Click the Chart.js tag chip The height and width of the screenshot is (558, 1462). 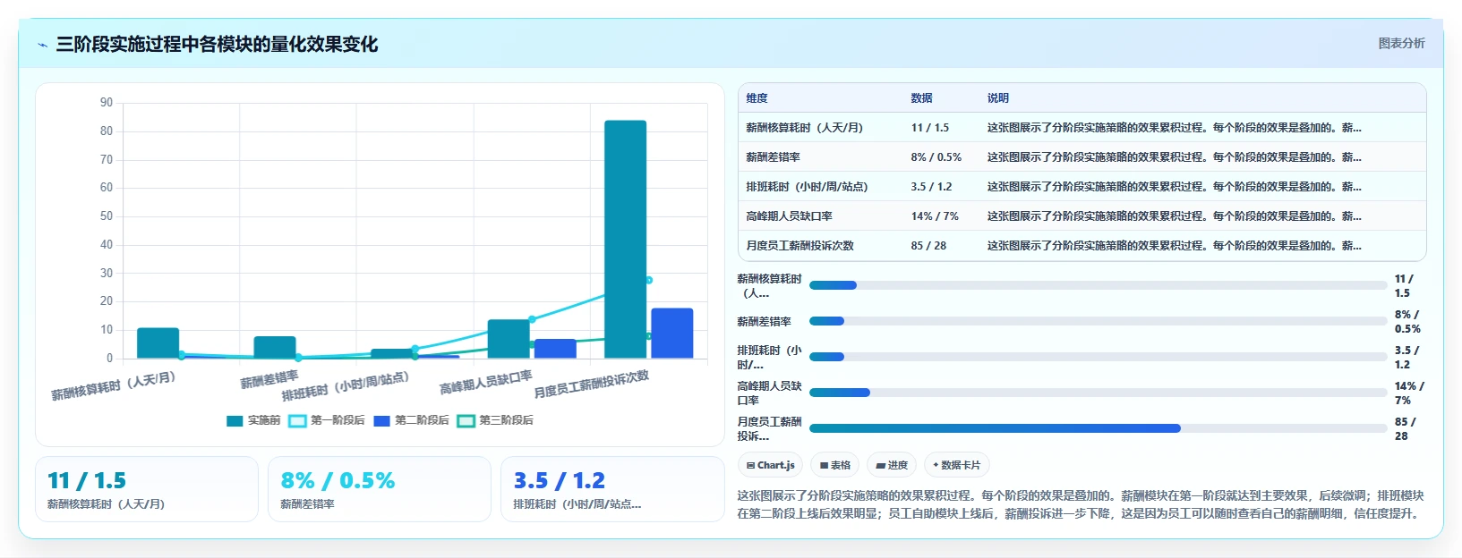(x=770, y=465)
